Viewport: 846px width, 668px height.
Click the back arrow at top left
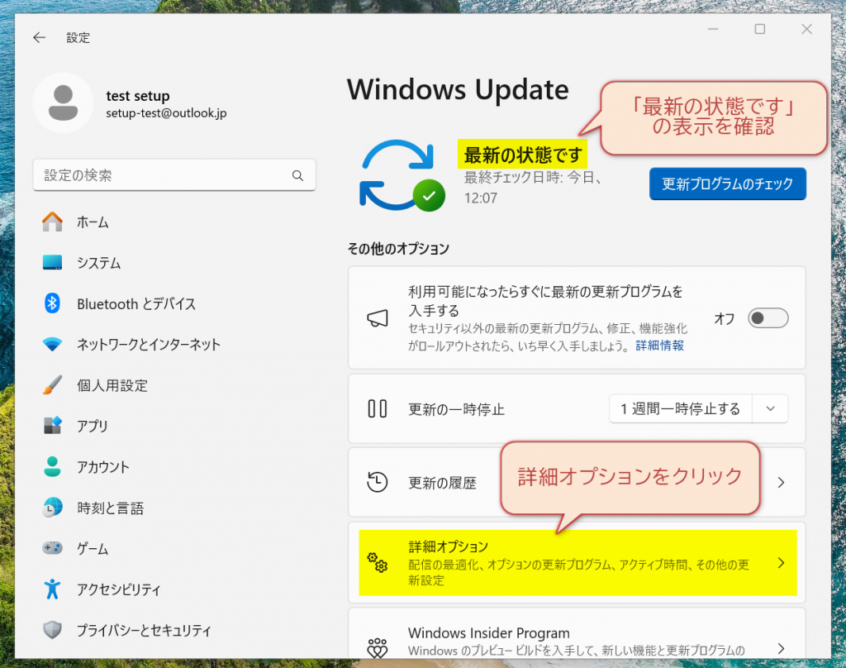click(39, 37)
